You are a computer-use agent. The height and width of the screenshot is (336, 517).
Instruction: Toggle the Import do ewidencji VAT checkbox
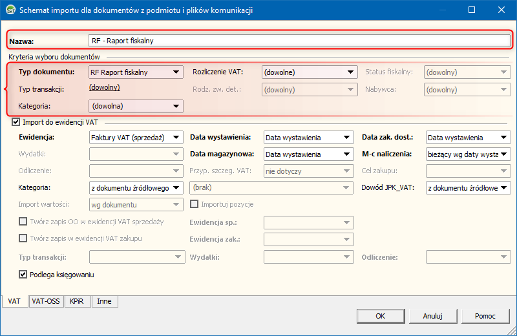(x=16, y=121)
